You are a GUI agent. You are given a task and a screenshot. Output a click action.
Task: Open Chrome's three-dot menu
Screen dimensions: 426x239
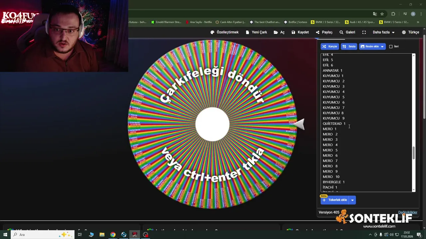click(x=420, y=14)
